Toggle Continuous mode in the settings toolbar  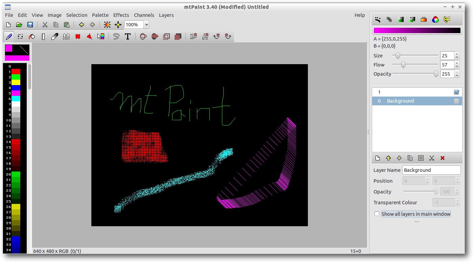[378, 20]
